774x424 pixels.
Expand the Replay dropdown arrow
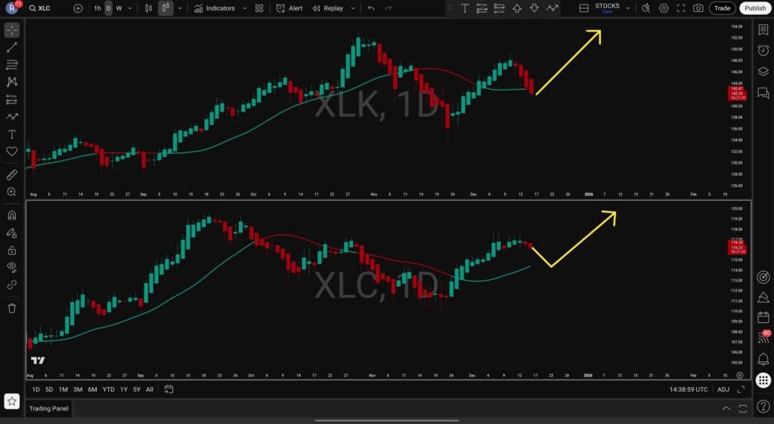coord(352,8)
